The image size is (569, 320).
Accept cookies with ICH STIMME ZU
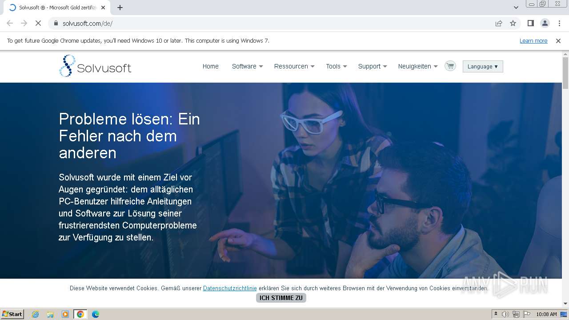coord(281,298)
